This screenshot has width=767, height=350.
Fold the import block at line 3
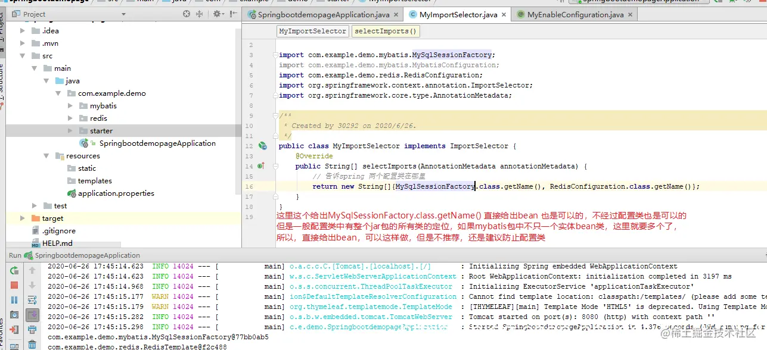(276, 55)
